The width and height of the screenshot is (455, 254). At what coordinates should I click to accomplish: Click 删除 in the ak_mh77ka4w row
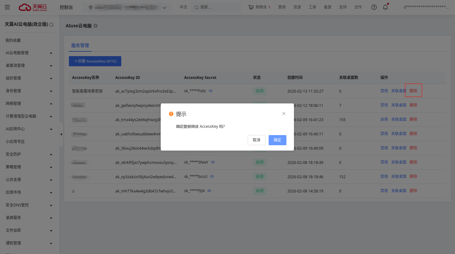(413, 191)
